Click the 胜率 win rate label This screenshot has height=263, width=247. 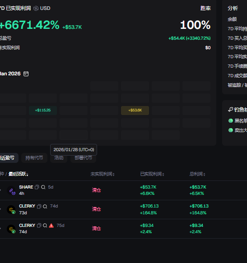(x=205, y=9)
